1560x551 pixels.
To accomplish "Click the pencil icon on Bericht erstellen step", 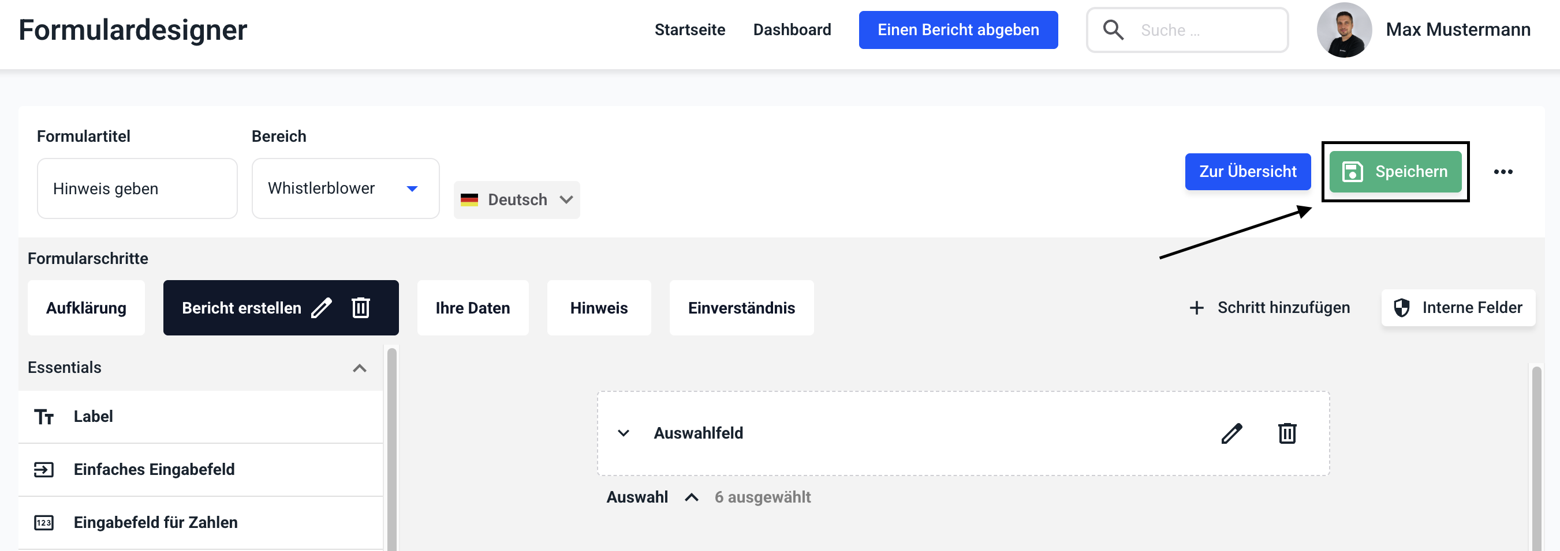I will click(x=321, y=308).
